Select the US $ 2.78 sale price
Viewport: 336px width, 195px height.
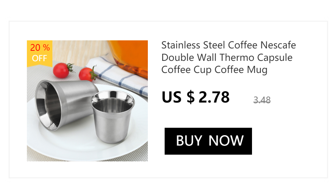[x=196, y=97]
